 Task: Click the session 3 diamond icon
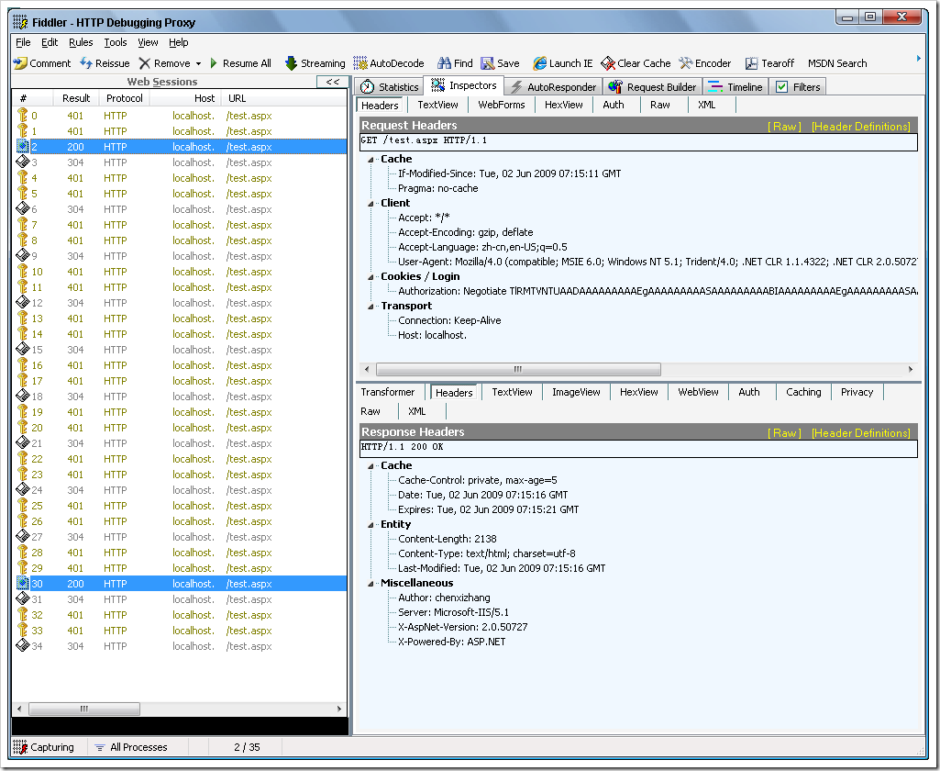[22, 162]
